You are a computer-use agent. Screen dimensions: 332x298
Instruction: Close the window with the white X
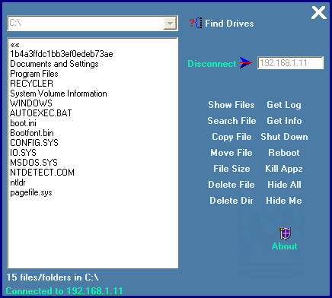click(318, 13)
